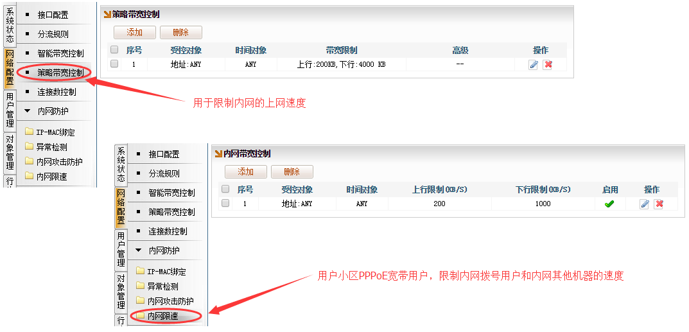Switch to 对象管理 vertical tab, upper panel
The width and height of the screenshot is (689, 332).
pyautogui.click(x=10, y=153)
